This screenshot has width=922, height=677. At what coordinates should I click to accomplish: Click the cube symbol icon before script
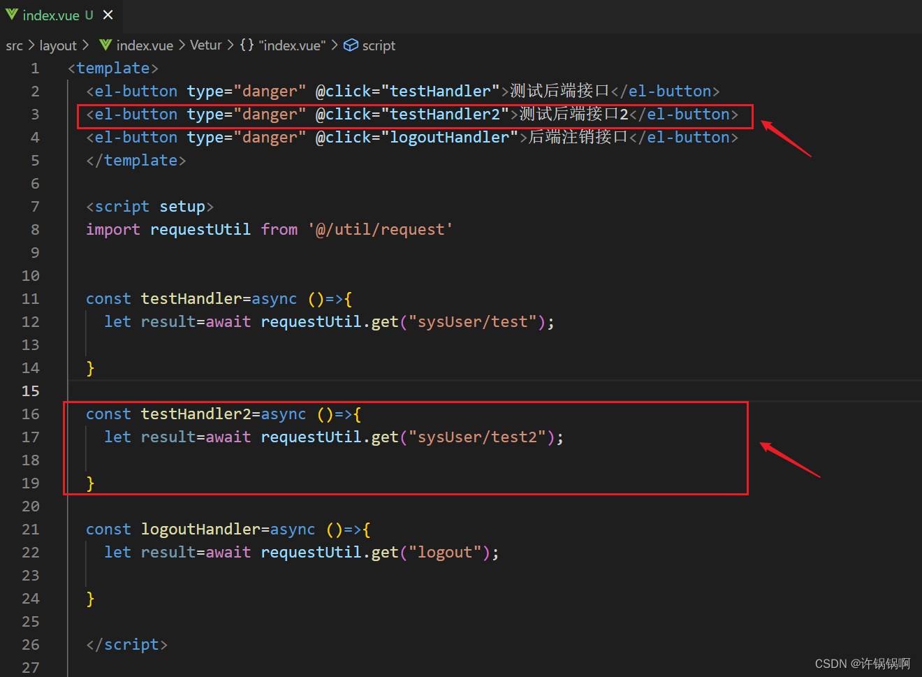tap(351, 45)
